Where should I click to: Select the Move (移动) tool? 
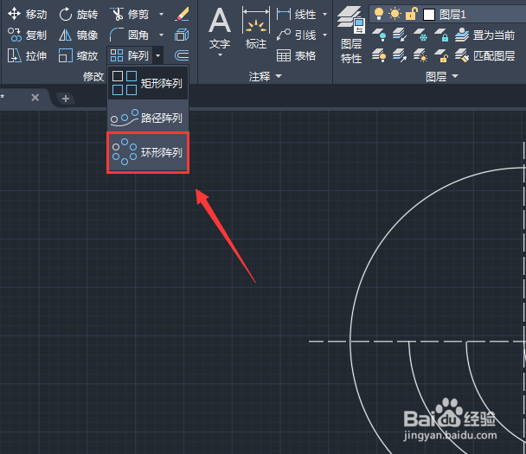[27, 15]
